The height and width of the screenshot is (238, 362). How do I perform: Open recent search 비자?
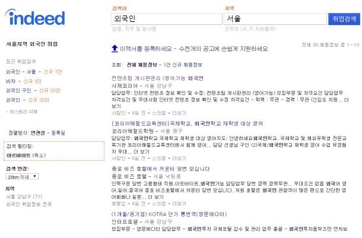pyautogui.click(x=11, y=81)
